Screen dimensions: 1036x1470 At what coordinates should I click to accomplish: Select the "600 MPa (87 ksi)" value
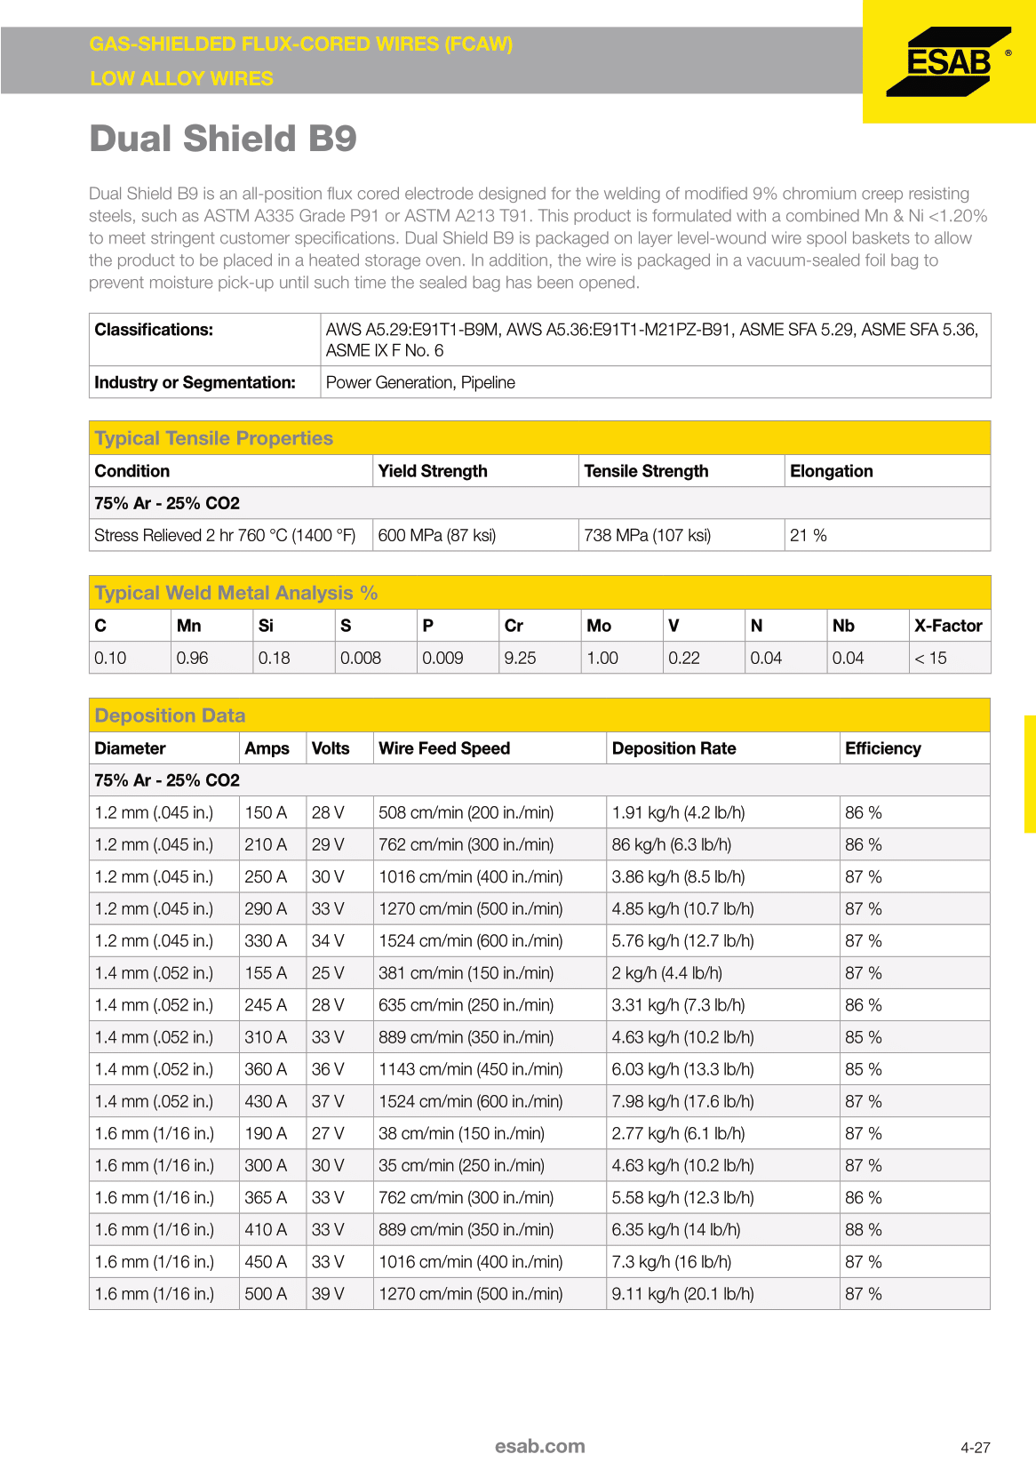tap(437, 535)
